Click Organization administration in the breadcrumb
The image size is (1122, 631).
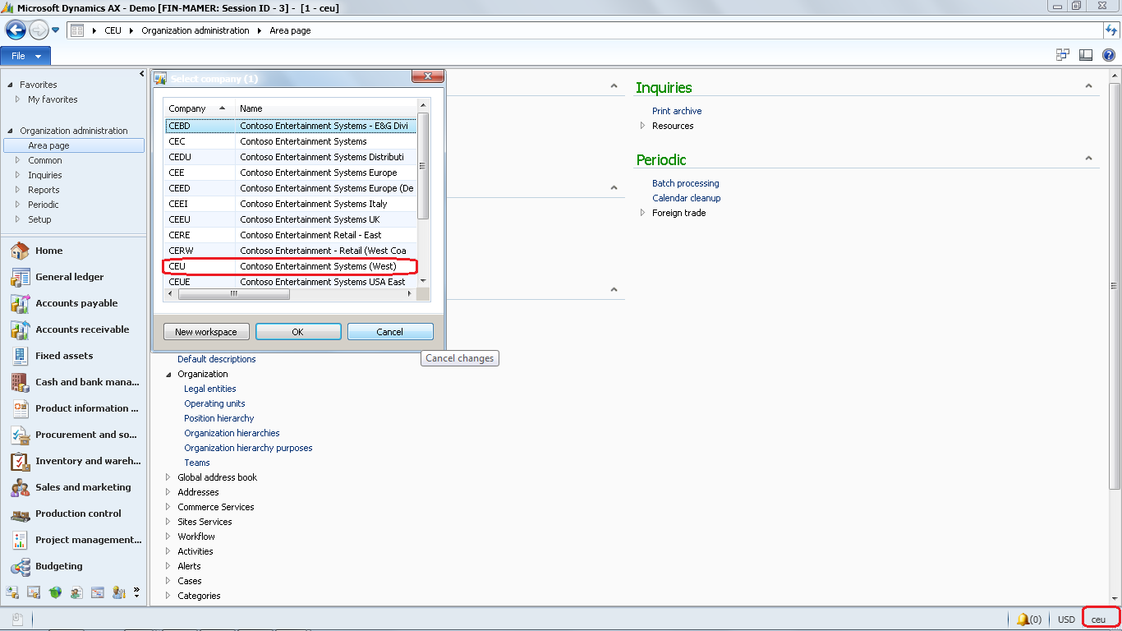pyautogui.click(x=195, y=30)
